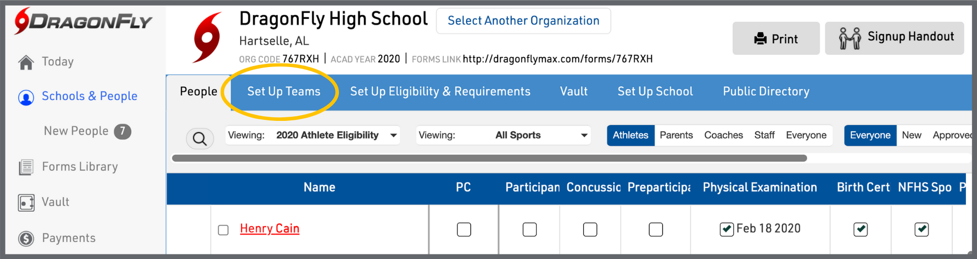Click the magnifying glass search icon
Screen dimensions: 977x259
(x=199, y=138)
